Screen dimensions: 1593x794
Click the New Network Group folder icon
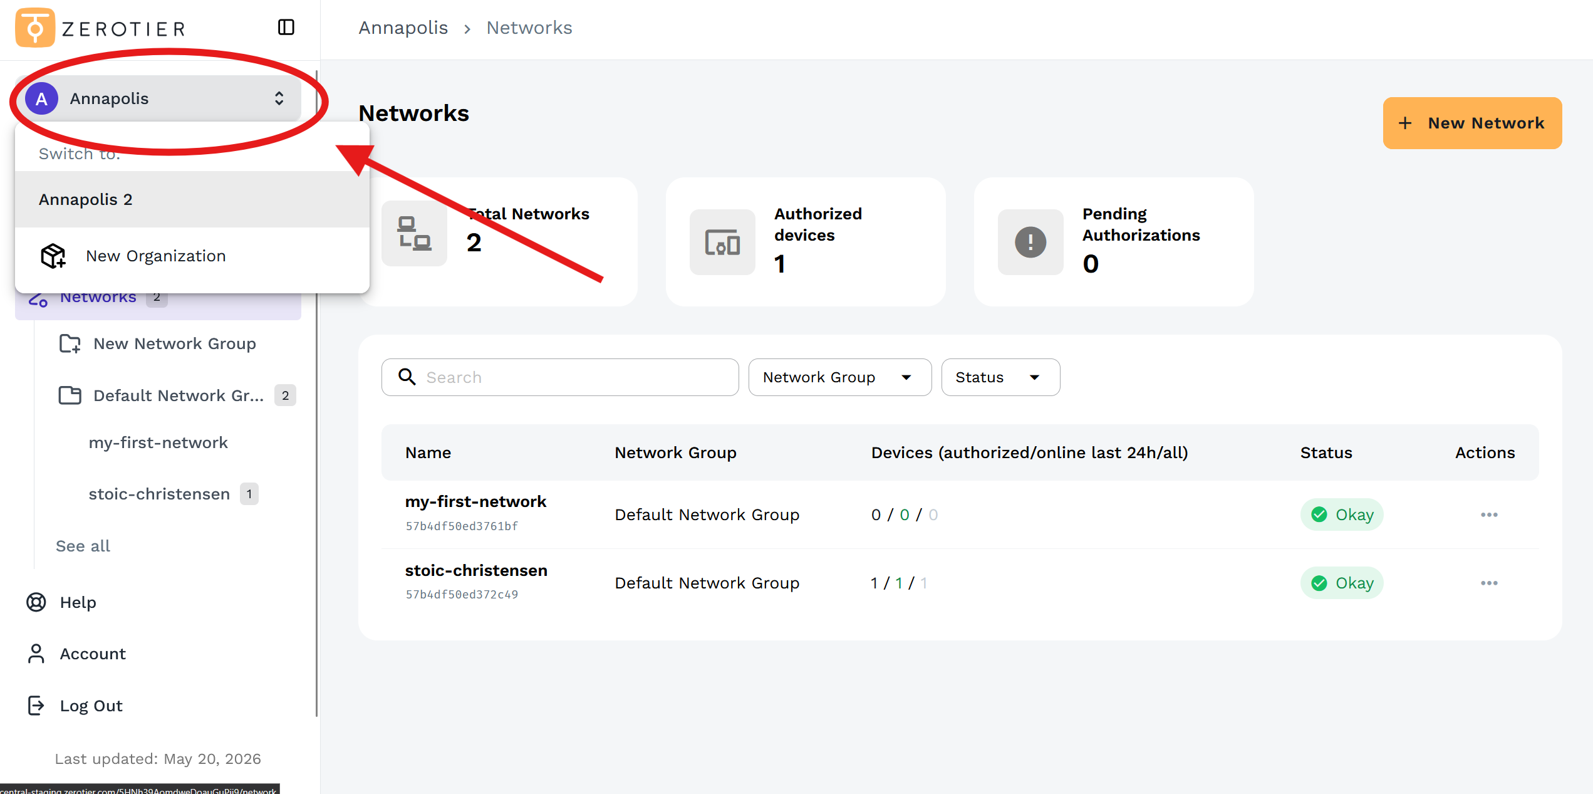(70, 343)
